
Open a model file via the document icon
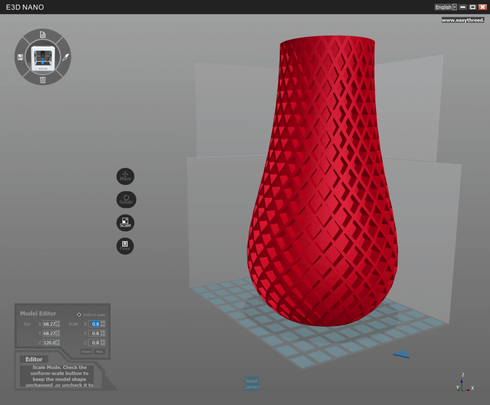click(x=43, y=34)
